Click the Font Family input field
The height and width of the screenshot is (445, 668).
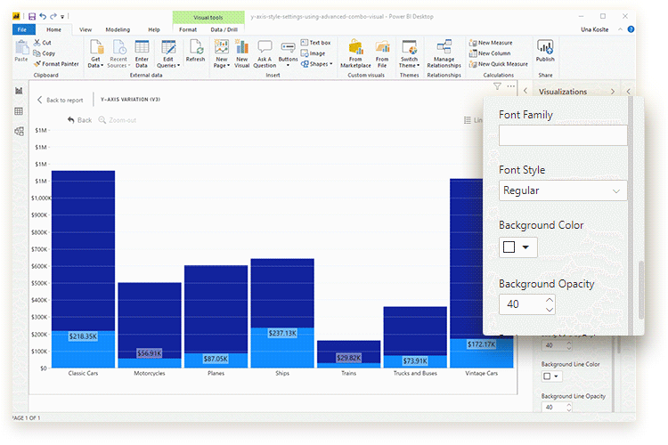(563, 135)
